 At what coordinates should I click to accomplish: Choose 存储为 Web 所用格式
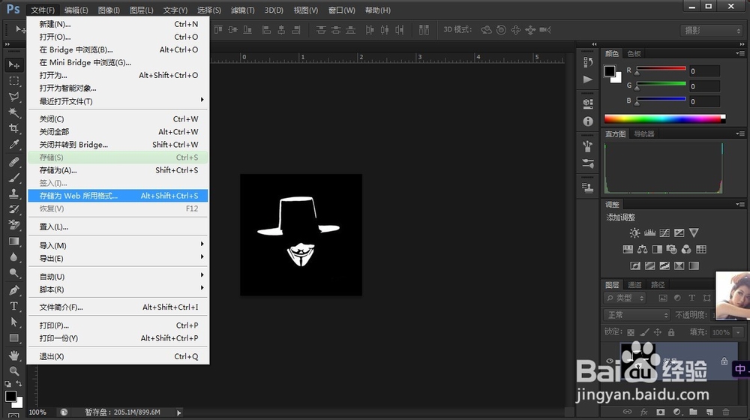[118, 196]
